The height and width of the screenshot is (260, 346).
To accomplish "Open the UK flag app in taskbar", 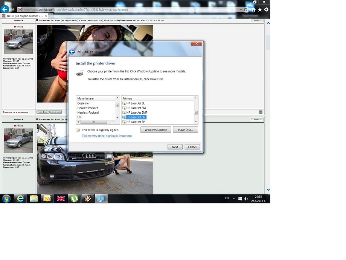I will coord(61,198).
